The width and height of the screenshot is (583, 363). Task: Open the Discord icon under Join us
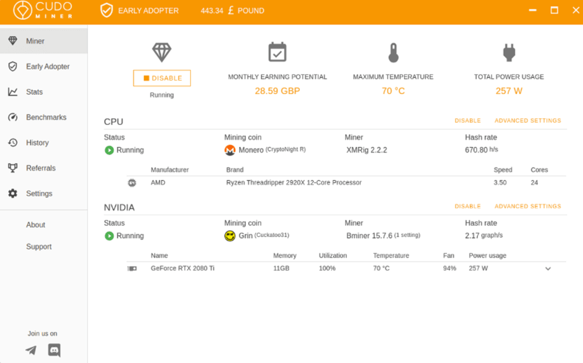(x=54, y=350)
